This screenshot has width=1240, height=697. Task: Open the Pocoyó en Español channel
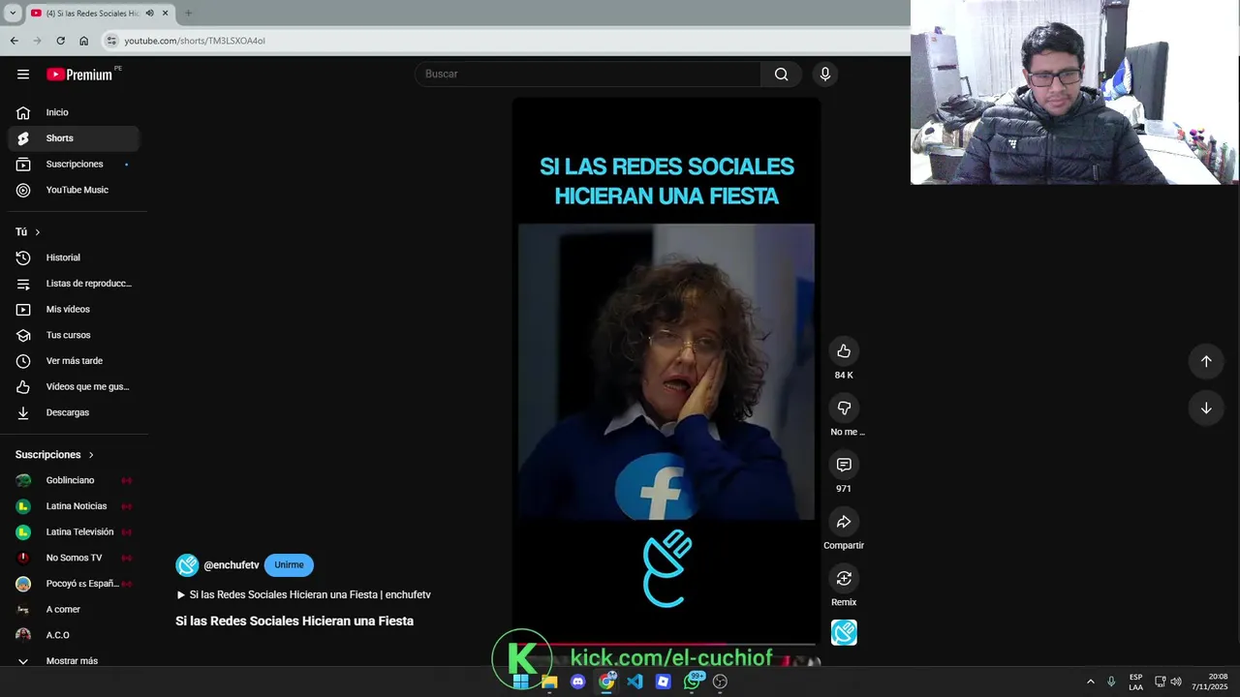(x=74, y=584)
